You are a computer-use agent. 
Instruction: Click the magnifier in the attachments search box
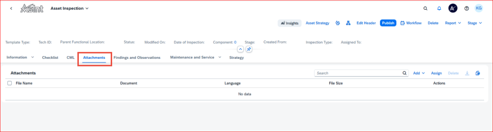405,73
